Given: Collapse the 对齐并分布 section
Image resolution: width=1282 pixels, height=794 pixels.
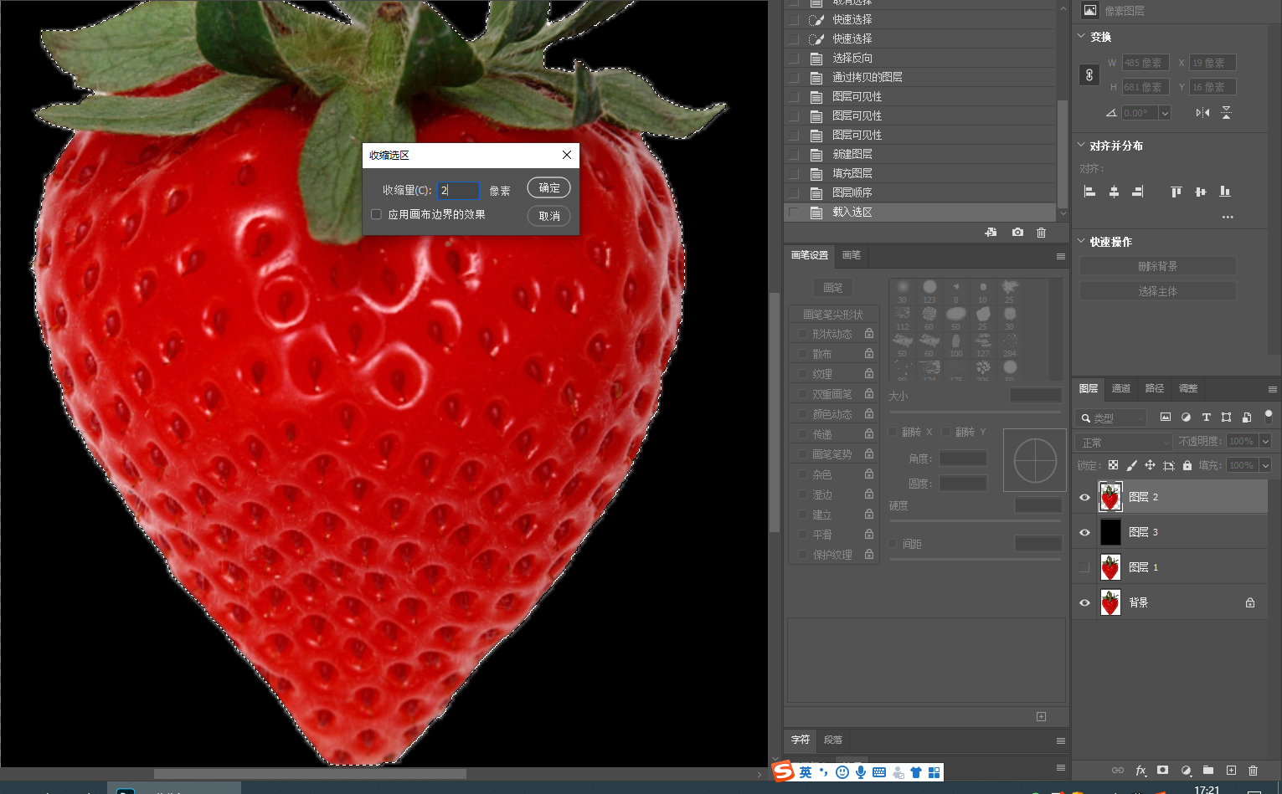Looking at the screenshot, I should (1081, 145).
